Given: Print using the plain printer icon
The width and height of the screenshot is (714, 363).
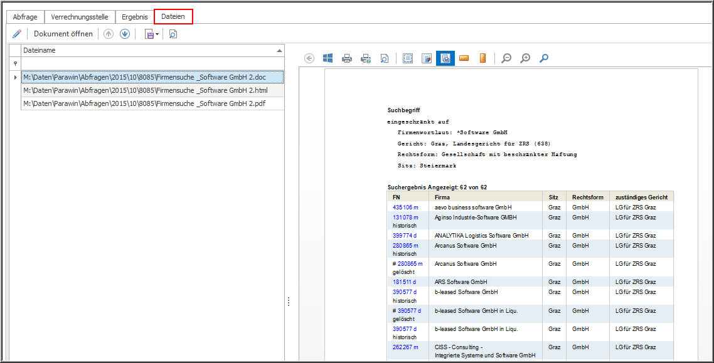Looking at the screenshot, I should pos(347,58).
